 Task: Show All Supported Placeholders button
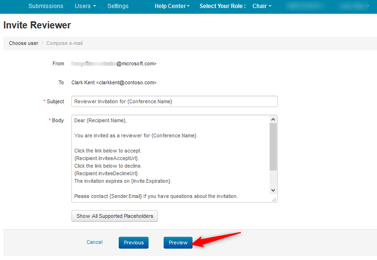[114, 216]
